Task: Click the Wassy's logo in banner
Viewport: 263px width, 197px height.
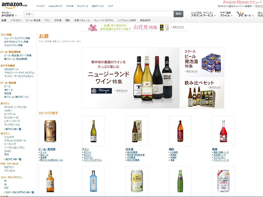Action: pyautogui.click(x=102, y=91)
